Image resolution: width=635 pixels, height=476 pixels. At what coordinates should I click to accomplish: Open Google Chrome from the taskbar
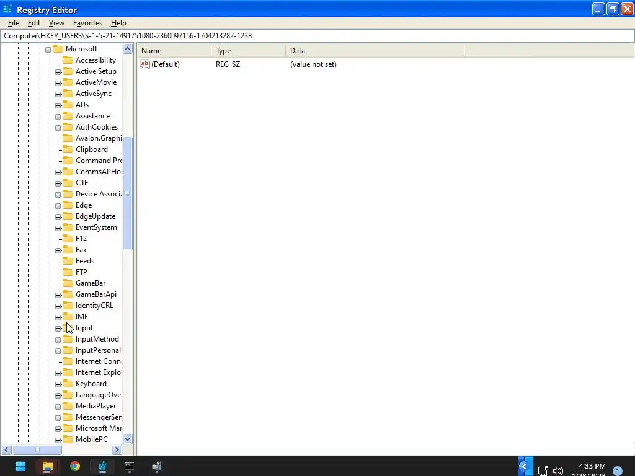[x=75, y=466]
